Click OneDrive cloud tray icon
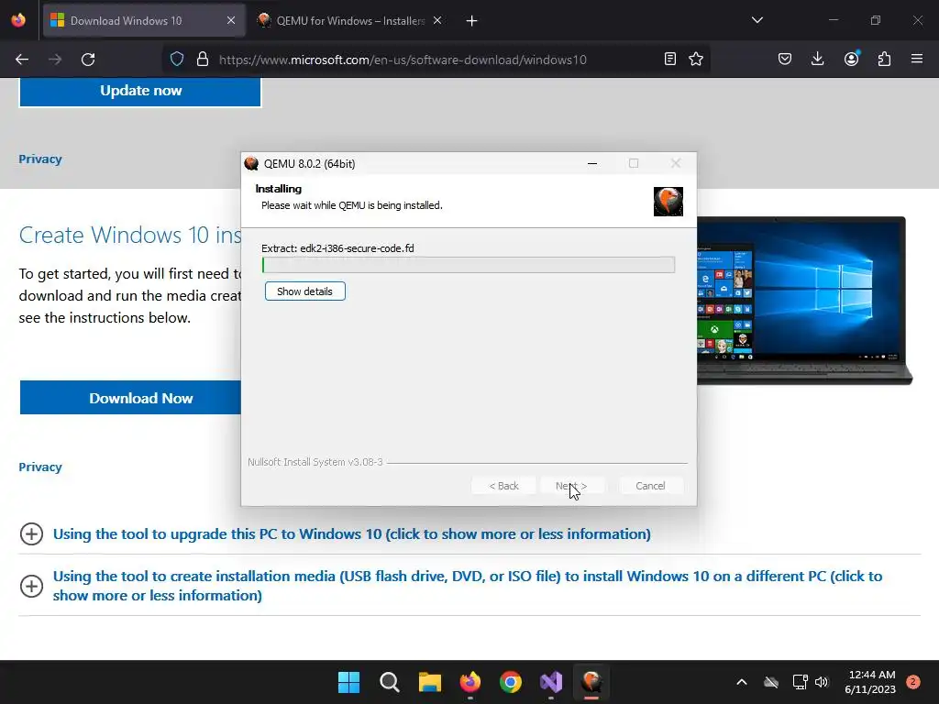939x704 pixels. pyautogui.click(x=771, y=682)
